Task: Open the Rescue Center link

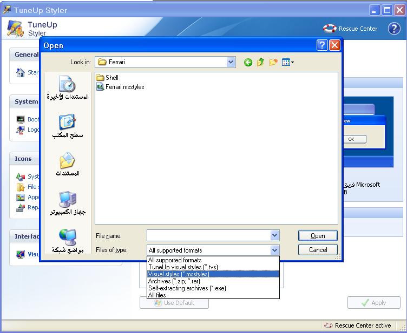Action: (x=358, y=29)
